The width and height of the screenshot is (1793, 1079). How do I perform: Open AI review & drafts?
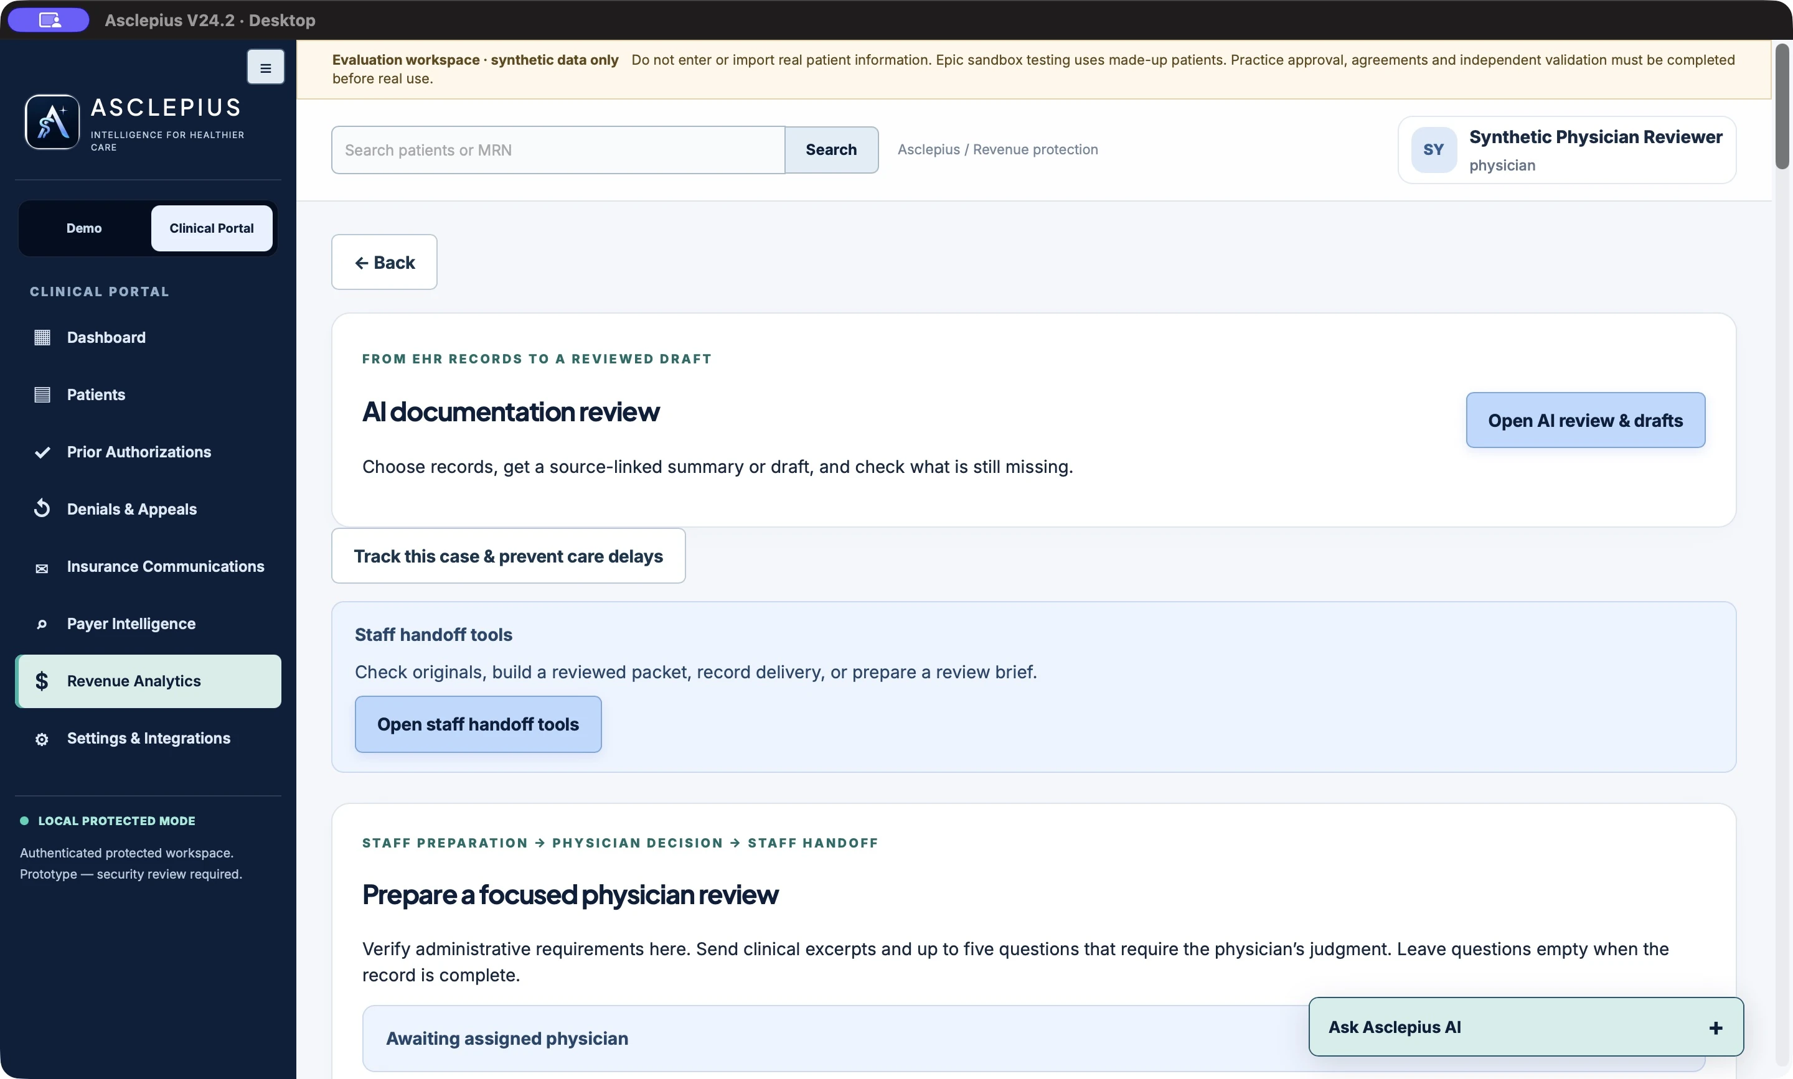pos(1585,420)
